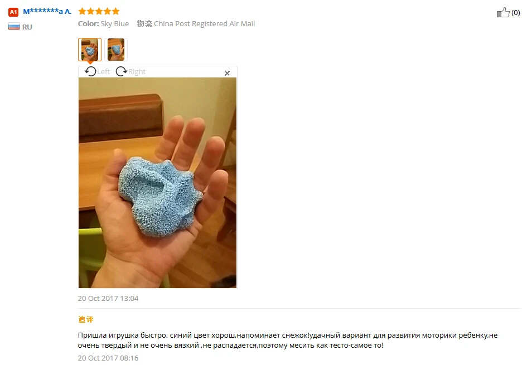The width and height of the screenshot is (532, 365).
Task: Click the enlarged blue foam toy photo
Action: pyautogui.click(x=157, y=183)
